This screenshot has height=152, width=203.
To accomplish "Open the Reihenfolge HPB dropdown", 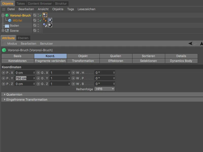I will (105, 89).
